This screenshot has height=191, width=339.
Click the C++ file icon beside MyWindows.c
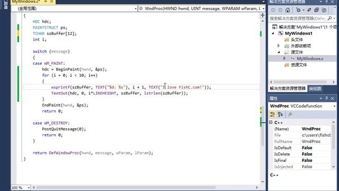292,58
